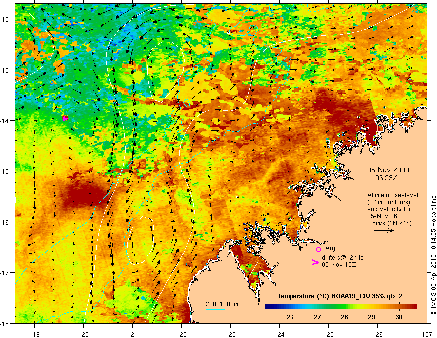
Task: Click the date text 05-Nov-2009
Action: (x=388, y=170)
